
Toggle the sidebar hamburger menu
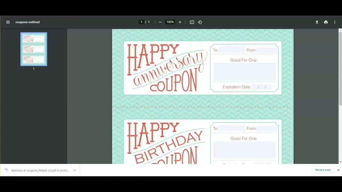point(8,22)
